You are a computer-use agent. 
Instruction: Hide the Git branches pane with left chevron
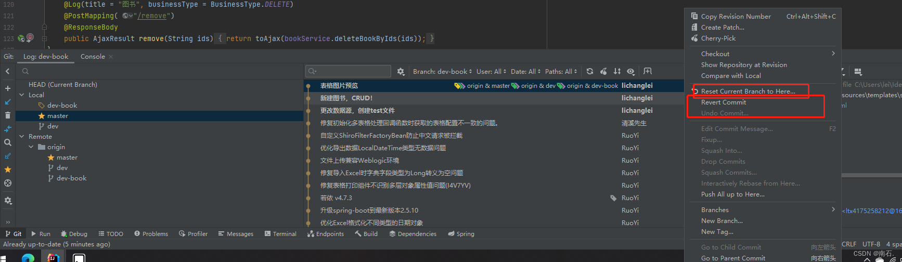[8, 71]
